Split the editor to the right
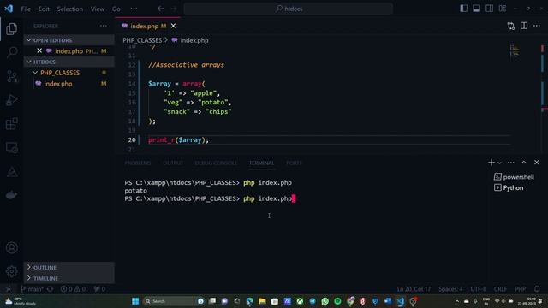The image size is (548, 308). tap(524, 26)
